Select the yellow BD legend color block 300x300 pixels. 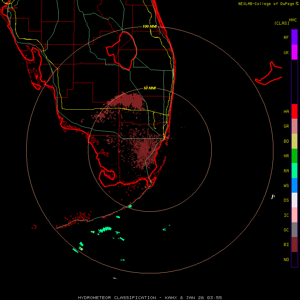(x=294, y=141)
